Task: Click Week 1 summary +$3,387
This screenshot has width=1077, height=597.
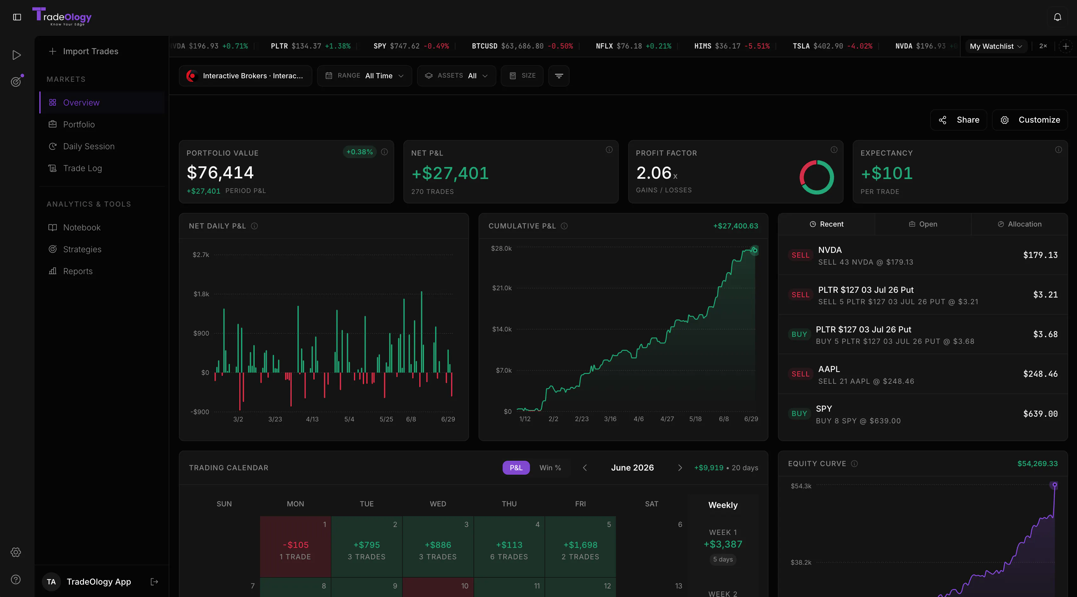Action: pyautogui.click(x=723, y=546)
